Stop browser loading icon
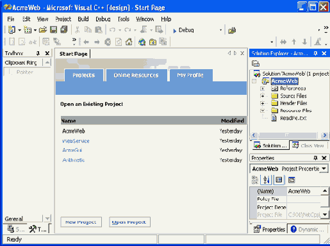The height and width of the screenshot is (246, 330). tap(108, 42)
